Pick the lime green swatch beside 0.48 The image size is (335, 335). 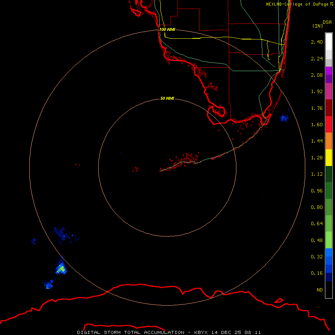click(x=329, y=240)
